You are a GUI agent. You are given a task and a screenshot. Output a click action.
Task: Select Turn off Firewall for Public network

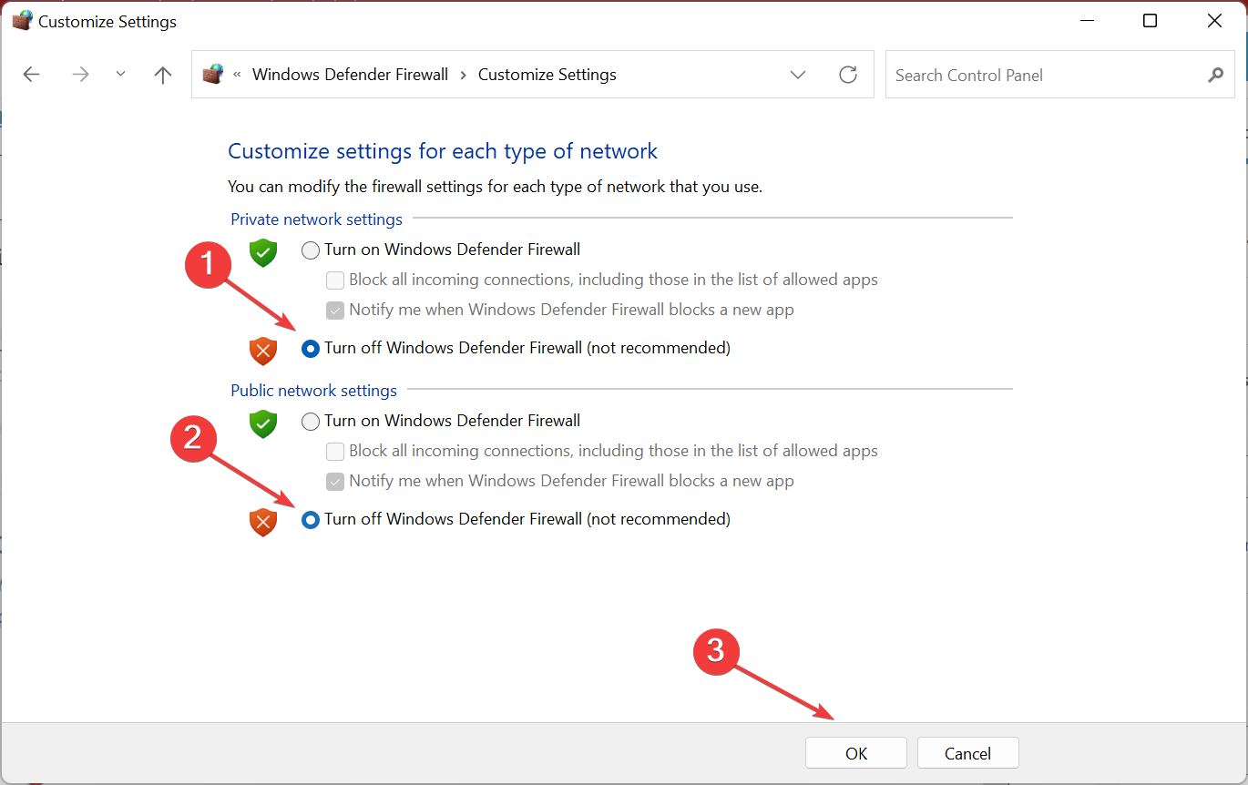coord(311,520)
